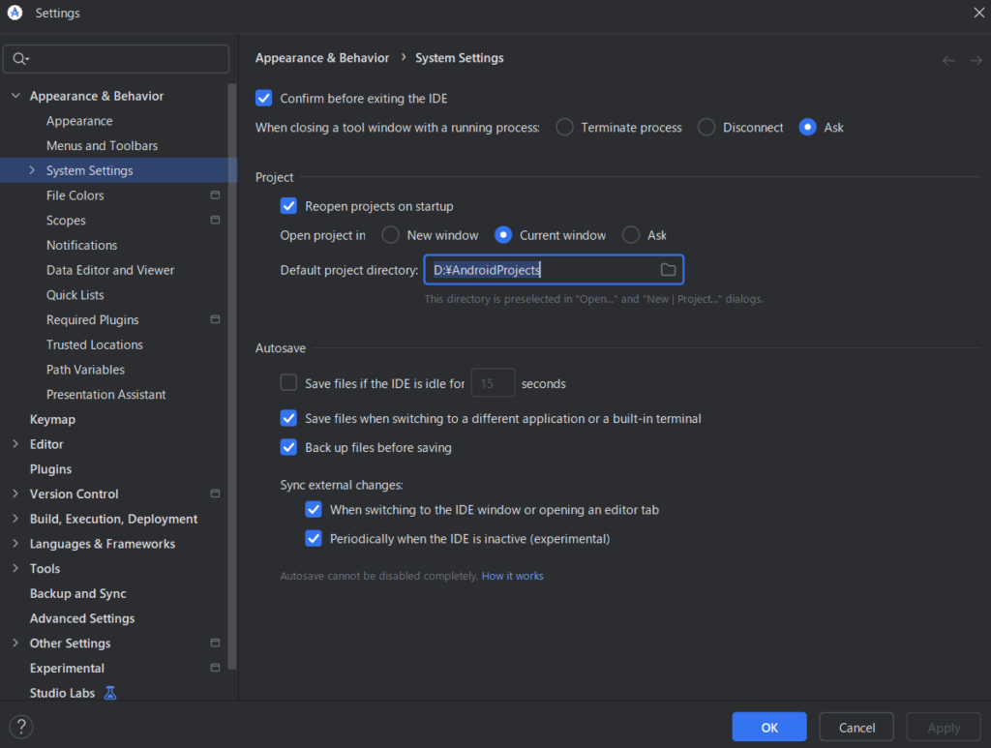Collapse the Appearance & Behavior section
Viewport: 991px width, 748px height.
click(15, 96)
